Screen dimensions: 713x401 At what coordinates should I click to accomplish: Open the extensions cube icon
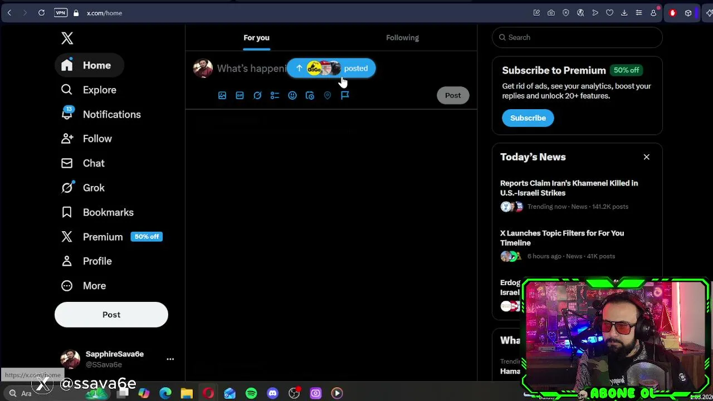(x=688, y=13)
